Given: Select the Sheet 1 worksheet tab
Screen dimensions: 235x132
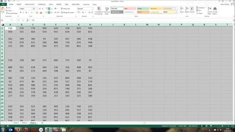Looking at the screenshot, I should [16, 123].
